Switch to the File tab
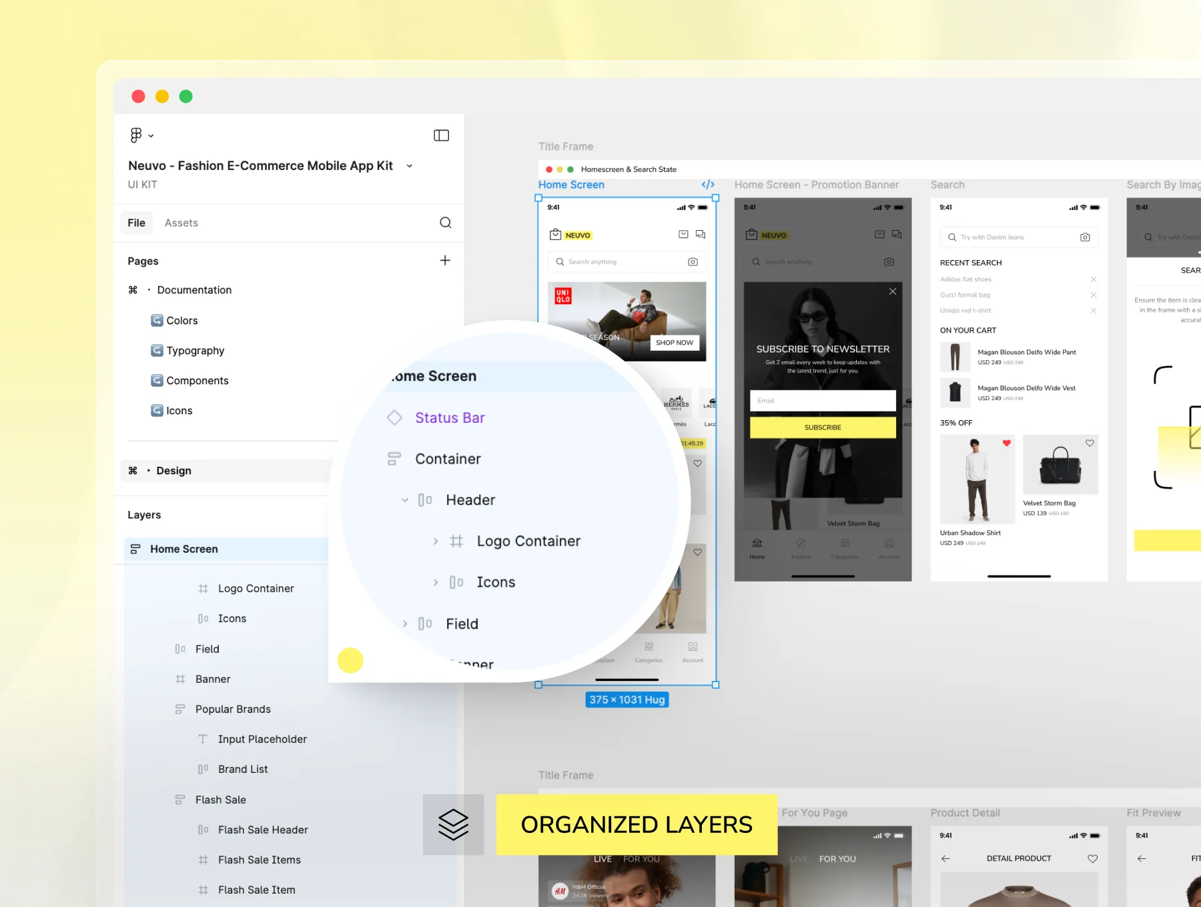Screen dimensions: 1201x907 (137, 223)
